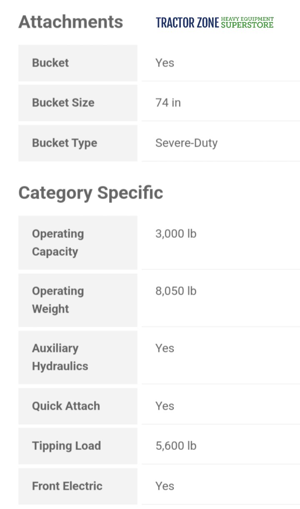Click the Bucket Size label cell
This screenshot has width=300, height=509.
click(x=78, y=103)
